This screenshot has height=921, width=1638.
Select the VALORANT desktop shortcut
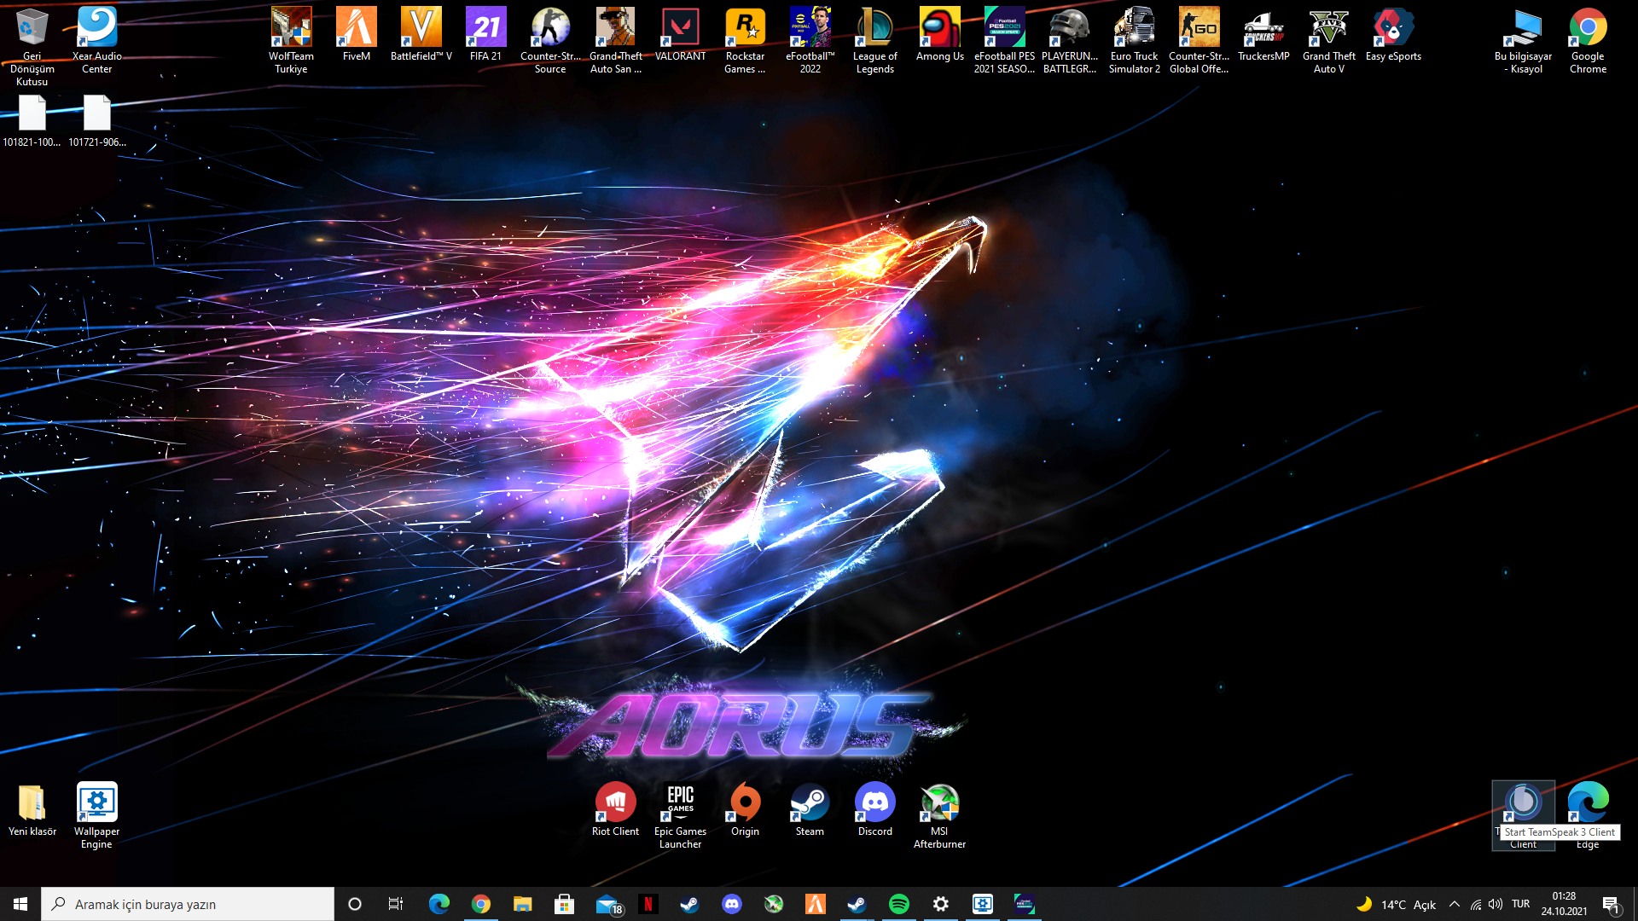(x=680, y=33)
